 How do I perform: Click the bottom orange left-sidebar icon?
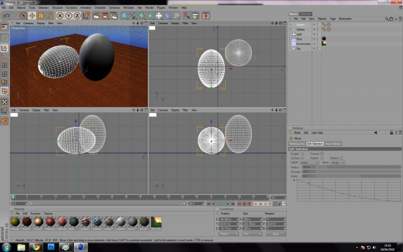point(5,121)
